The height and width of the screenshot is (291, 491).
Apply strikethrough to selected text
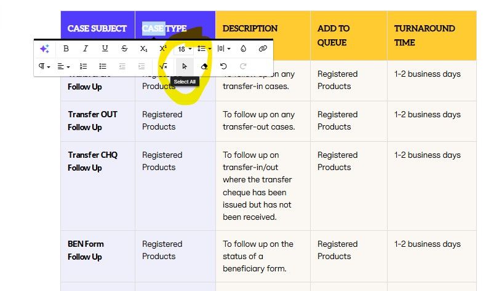coord(125,49)
